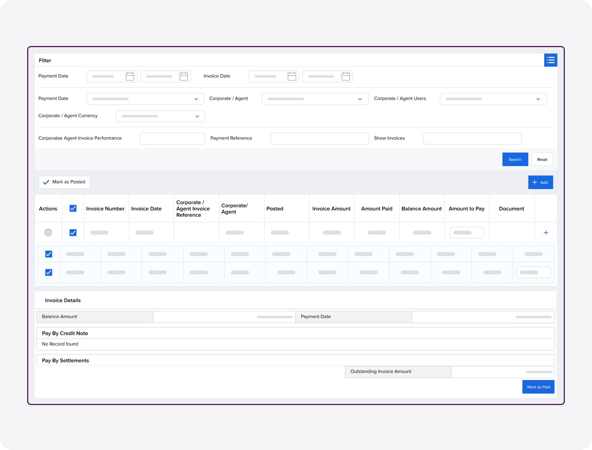This screenshot has width=592, height=450.
Task: Click the Invoice Amount column header
Action: (x=331, y=209)
